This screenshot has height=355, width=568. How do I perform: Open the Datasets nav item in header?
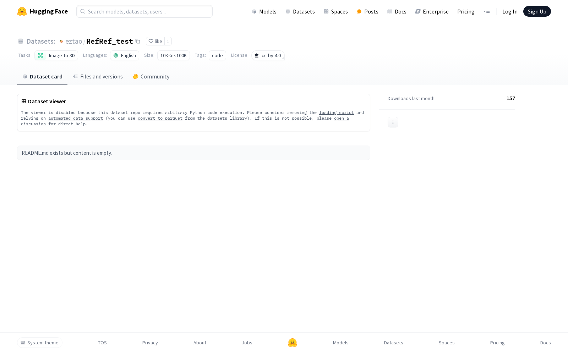(300, 11)
